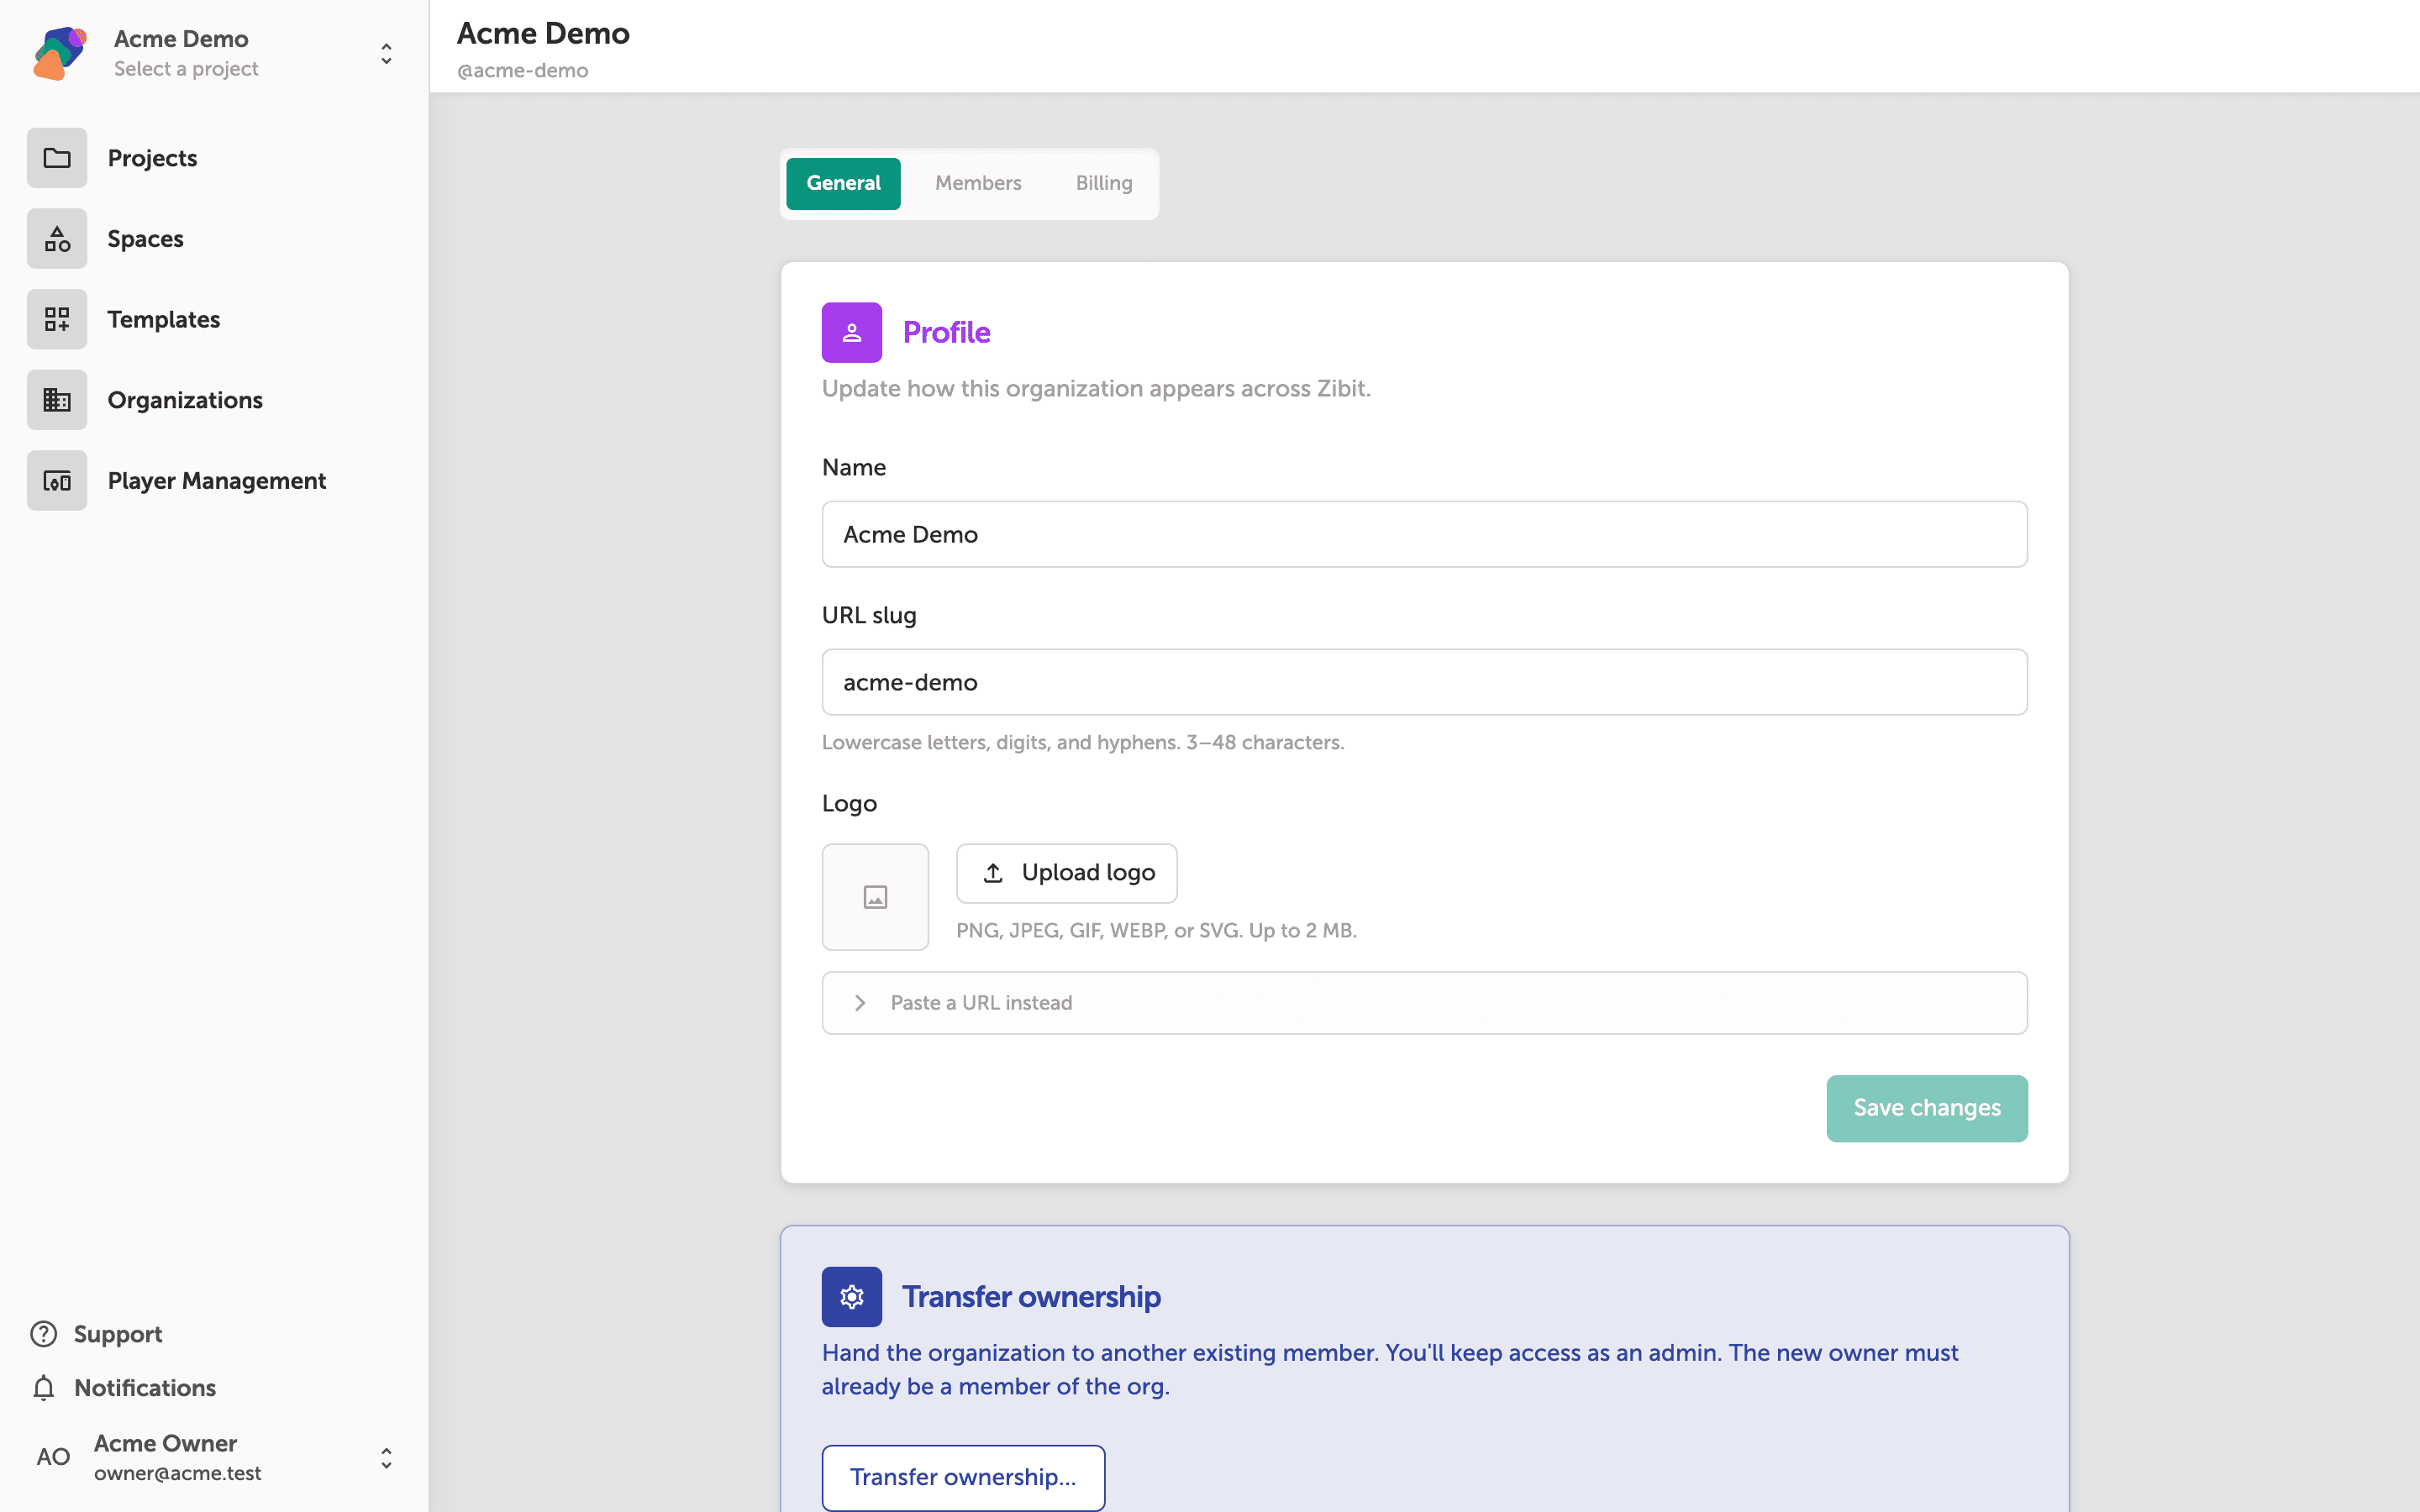Switch to the Members tab
2420x1512 pixels.
(x=978, y=184)
